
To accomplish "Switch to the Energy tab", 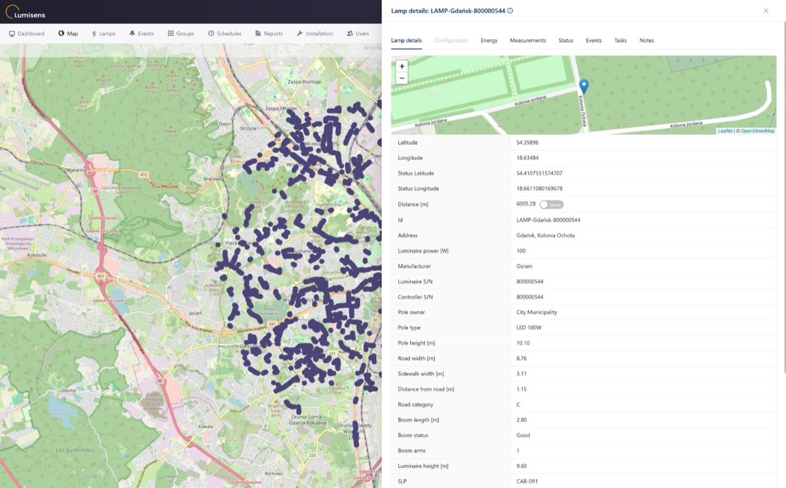I will pos(489,41).
